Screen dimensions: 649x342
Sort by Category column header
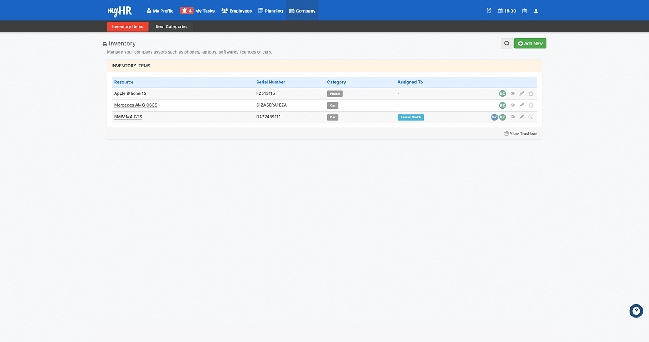[x=336, y=82]
